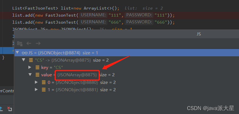239x114 pixels.
Task: Collapse the "CS" -> {JSONArray@8875} node
Action: coord(24,60)
